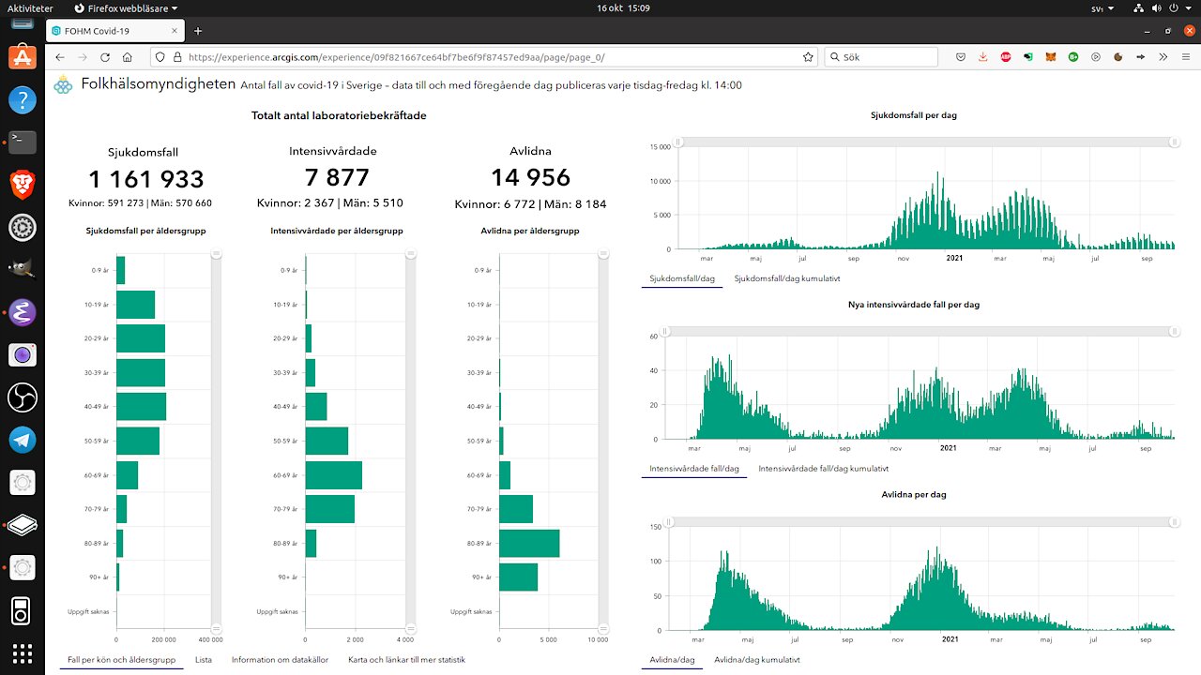This screenshot has height=675, width=1201.
Task: Click right range handle on Sjukdomsfall per dag
Action: click(1174, 142)
